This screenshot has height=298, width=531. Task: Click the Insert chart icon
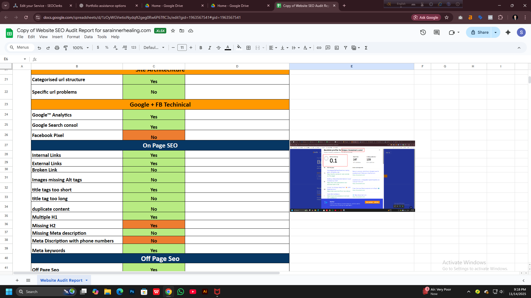pos(337,48)
